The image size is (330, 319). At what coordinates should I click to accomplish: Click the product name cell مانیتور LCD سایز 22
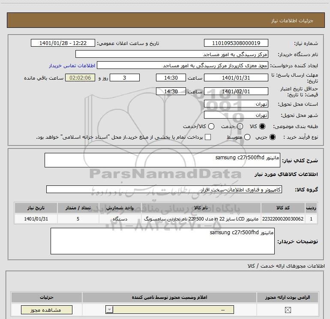point(201,219)
